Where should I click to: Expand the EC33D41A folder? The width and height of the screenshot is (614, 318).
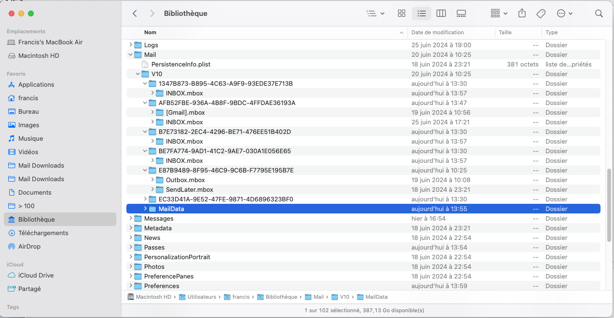click(x=145, y=199)
